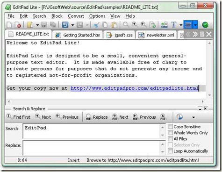Follow the editpadpro.com/editpadlite.html link
Viewport: 222px width, 172px height.
pos(135,88)
